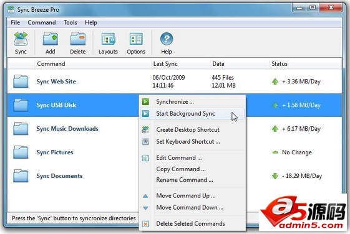Click the down triangle icon beside Move Command Down
Image resolution: width=350 pixels, height=234 pixels.
pyautogui.click(x=145, y=208)
